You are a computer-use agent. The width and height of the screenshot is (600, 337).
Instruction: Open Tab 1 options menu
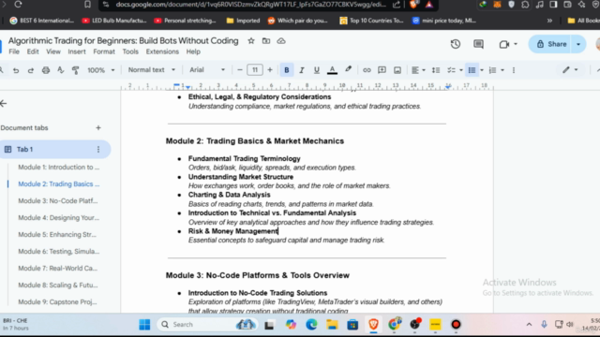[x=98, y=150]
